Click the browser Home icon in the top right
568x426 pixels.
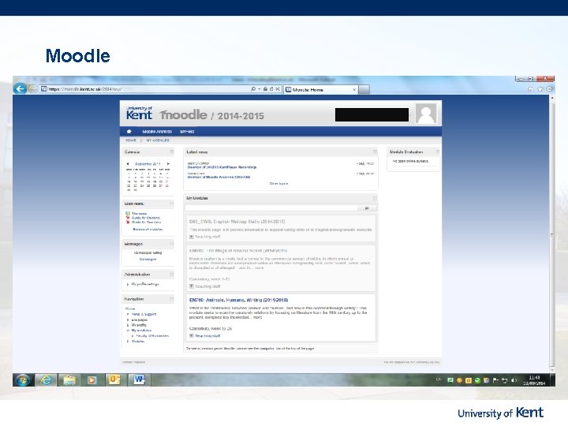coord(531,89)
